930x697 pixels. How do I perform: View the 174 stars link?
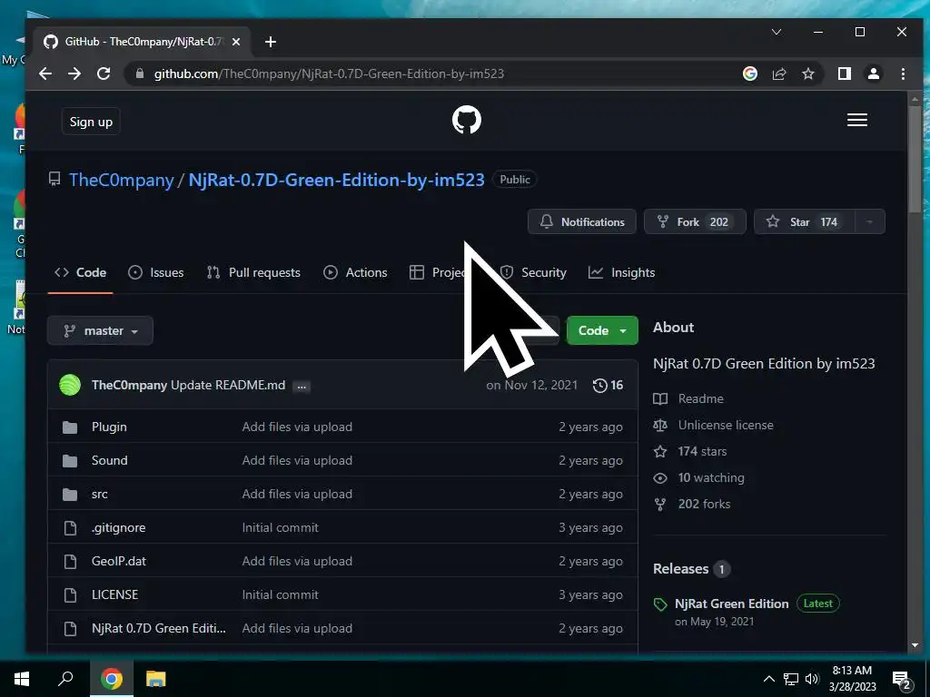click(x=690, y=452)
